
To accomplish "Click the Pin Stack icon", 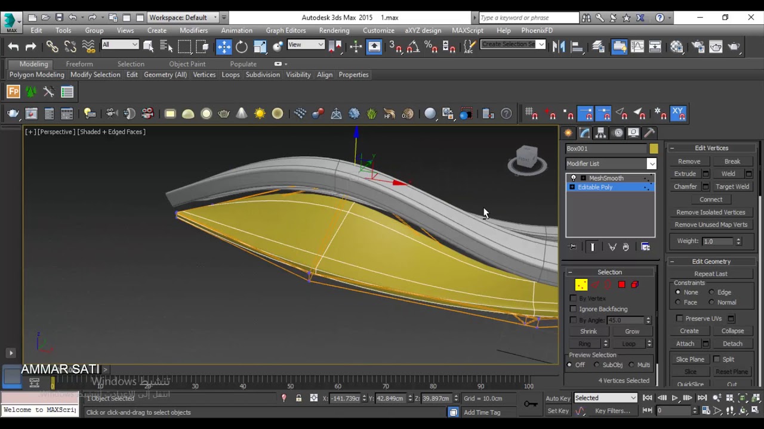I will coord(572,247).
